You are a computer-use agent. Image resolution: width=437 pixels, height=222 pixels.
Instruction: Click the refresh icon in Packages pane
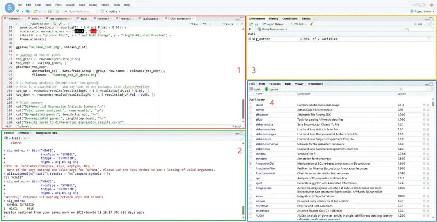[x=432, y=89]
